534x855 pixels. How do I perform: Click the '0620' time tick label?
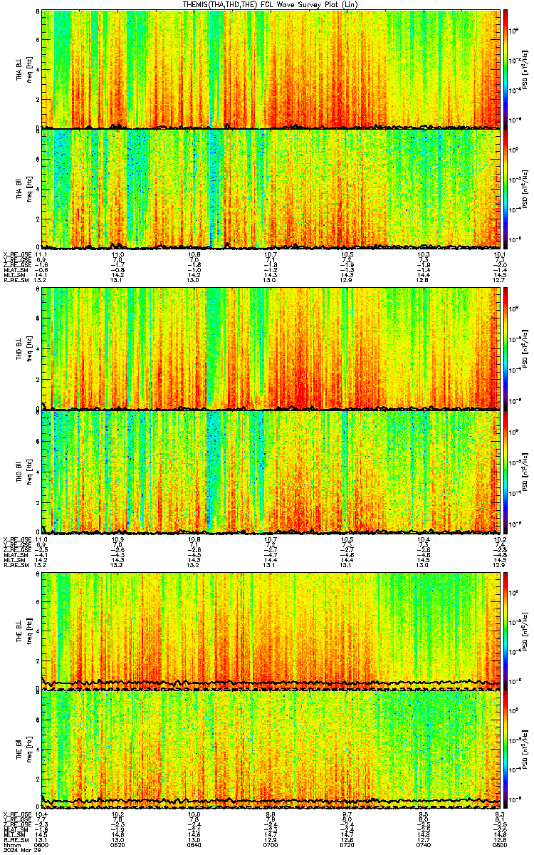coord(118,844)
